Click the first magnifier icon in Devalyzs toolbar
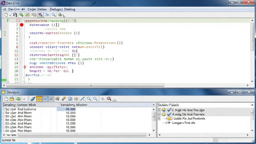The width and height of the screenshot is (256, 144). [89, 98]
